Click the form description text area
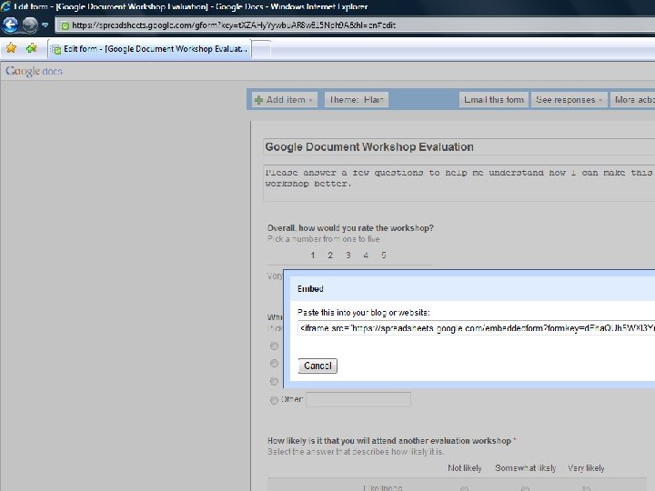 [x=459, y=183]
